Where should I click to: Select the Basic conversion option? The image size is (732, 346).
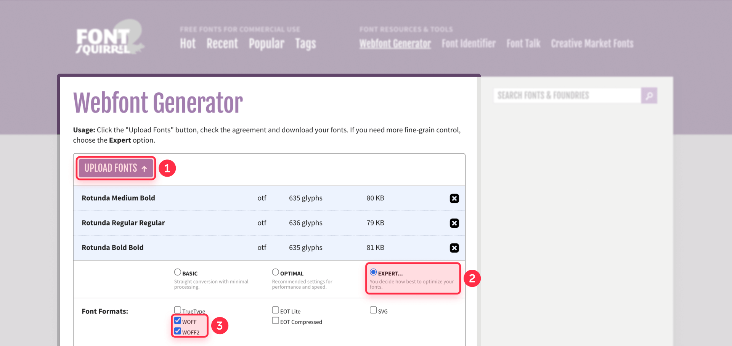[x=178, y=272]
